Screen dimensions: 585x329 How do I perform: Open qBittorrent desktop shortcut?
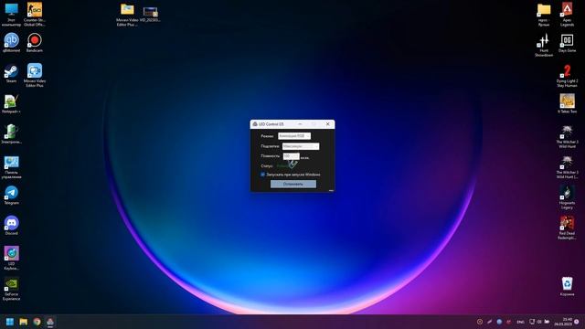tap(11, 43)
